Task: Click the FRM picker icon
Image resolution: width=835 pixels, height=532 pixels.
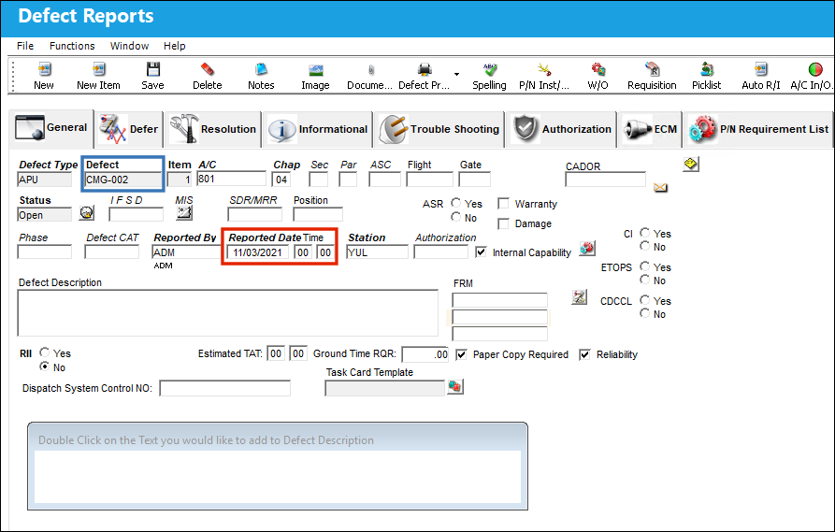Action: coord(580,297)
